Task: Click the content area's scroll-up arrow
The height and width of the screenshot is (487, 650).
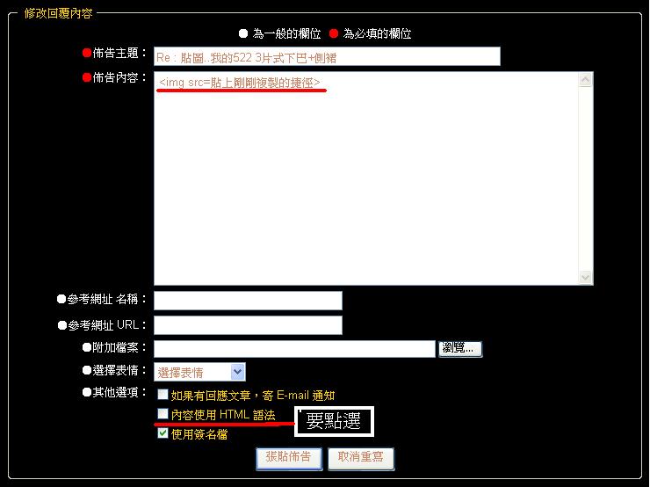Action: point(586,80)
